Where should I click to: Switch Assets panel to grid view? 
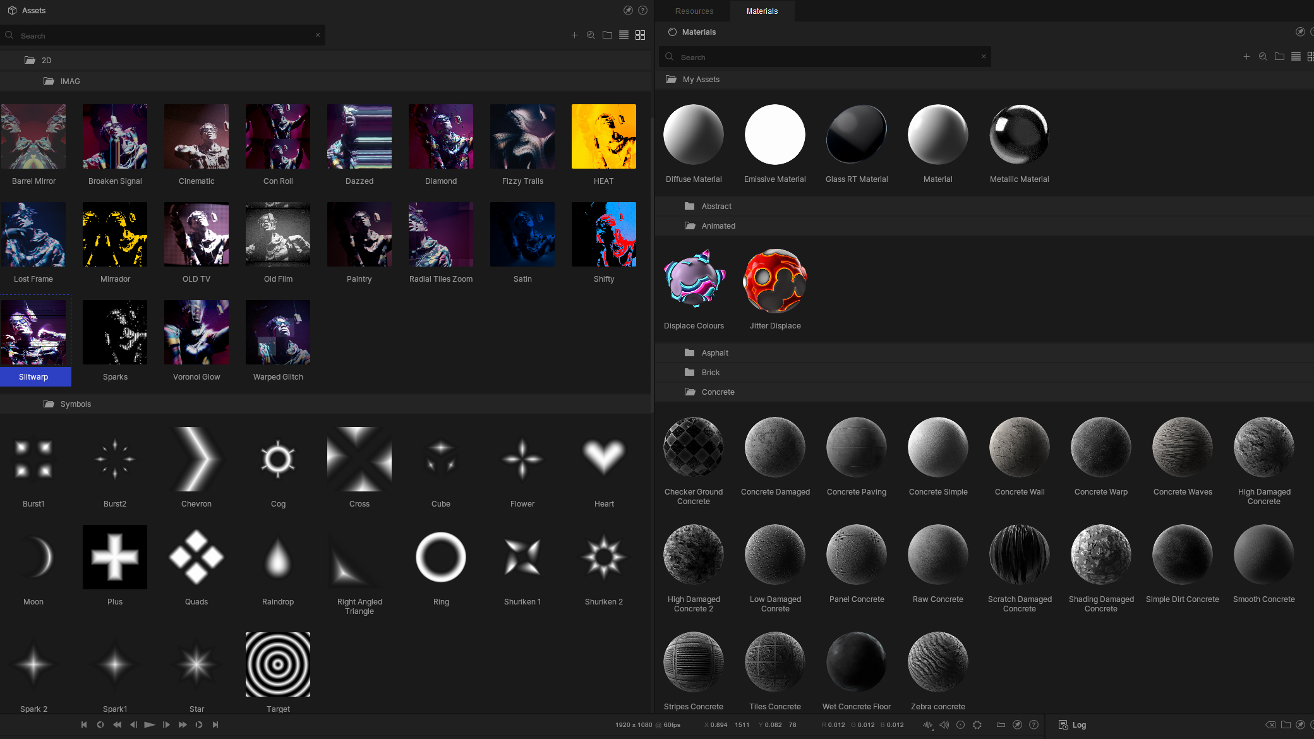[x=640, y=35]
